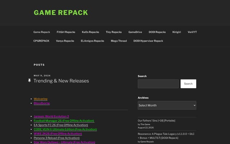Open Trending & New Releases post title
The height and width of the screenshot is (144, 230).
click(61, 81)
